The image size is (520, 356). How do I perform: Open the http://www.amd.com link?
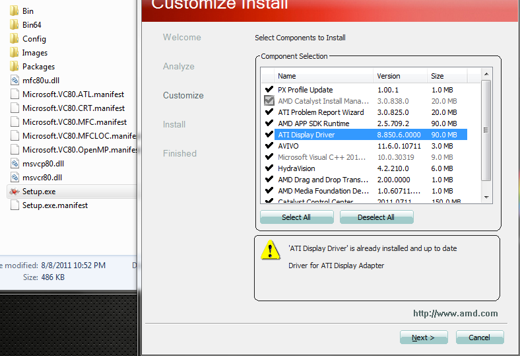[x=455, y=314]
